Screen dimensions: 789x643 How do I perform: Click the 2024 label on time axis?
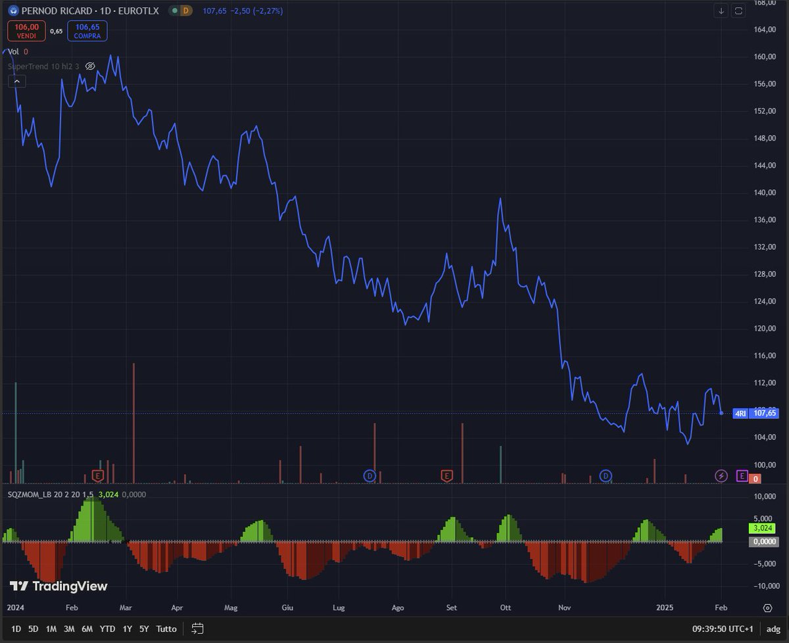pos(15,607)
